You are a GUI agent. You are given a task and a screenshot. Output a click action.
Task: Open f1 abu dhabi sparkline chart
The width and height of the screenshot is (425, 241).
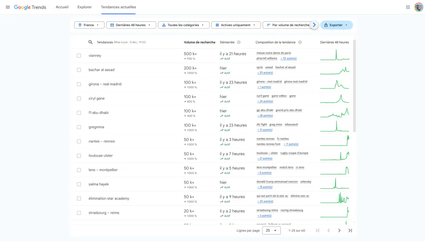[x=334, y=113]
